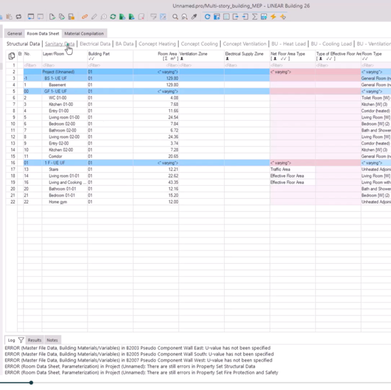Click the eyedropper pick icon
This screenshot has height=390, width=391.
click(193, 17)
